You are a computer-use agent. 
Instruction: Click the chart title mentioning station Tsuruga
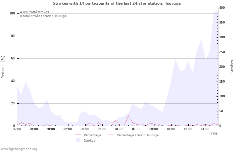click(x=117, y=3)
